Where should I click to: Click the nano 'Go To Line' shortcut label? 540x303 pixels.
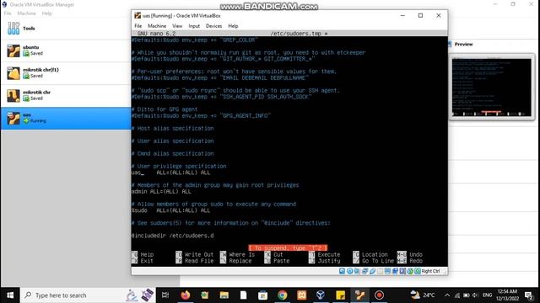[378, 261]
